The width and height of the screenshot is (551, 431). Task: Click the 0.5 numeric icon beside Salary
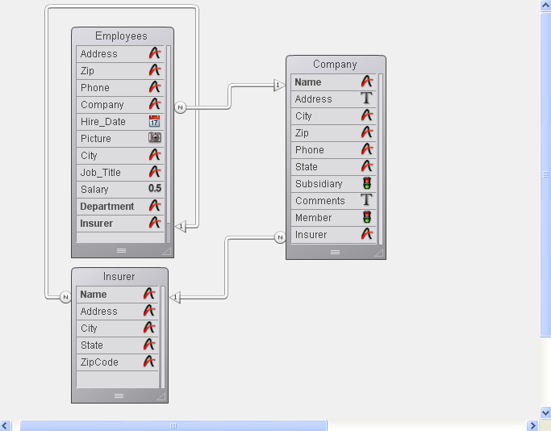click(155, 189)
